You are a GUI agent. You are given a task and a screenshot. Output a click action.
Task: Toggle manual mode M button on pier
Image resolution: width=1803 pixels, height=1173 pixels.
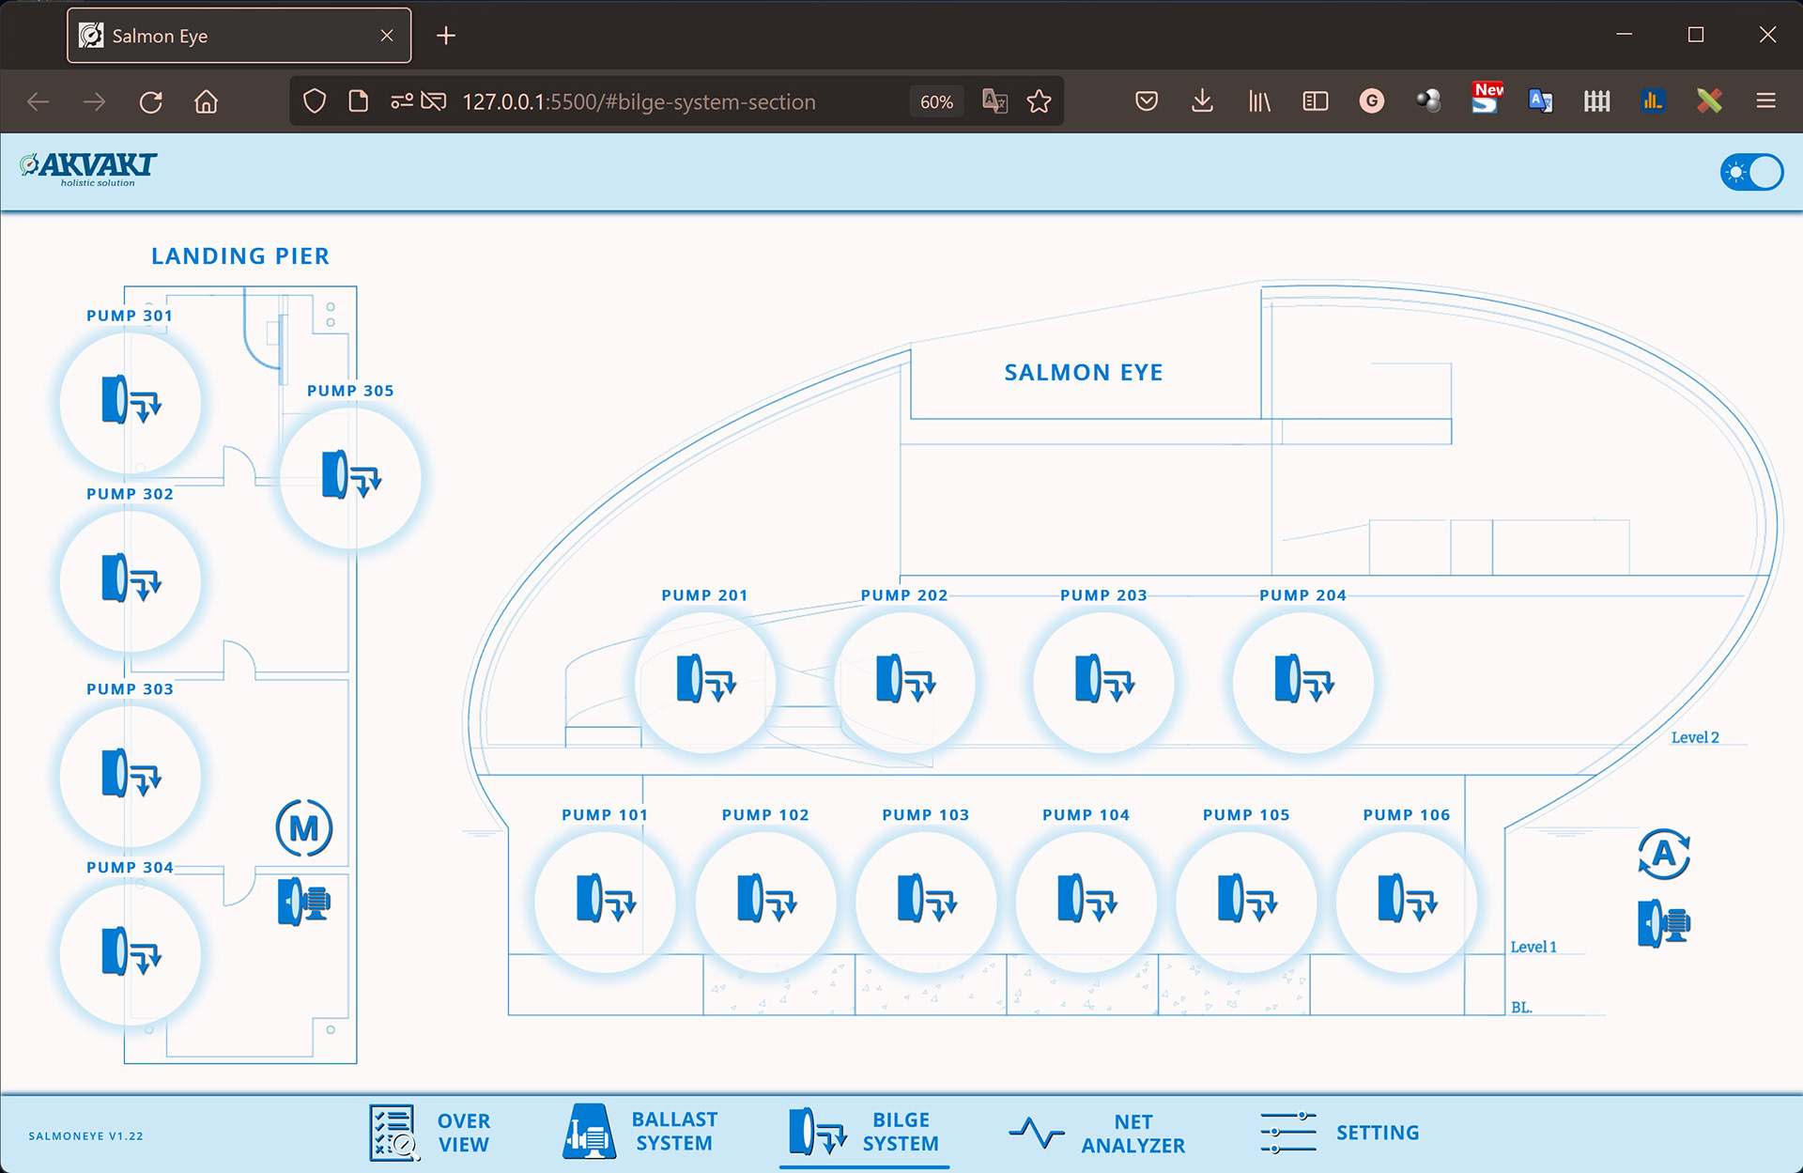click(x=303, y=828)
